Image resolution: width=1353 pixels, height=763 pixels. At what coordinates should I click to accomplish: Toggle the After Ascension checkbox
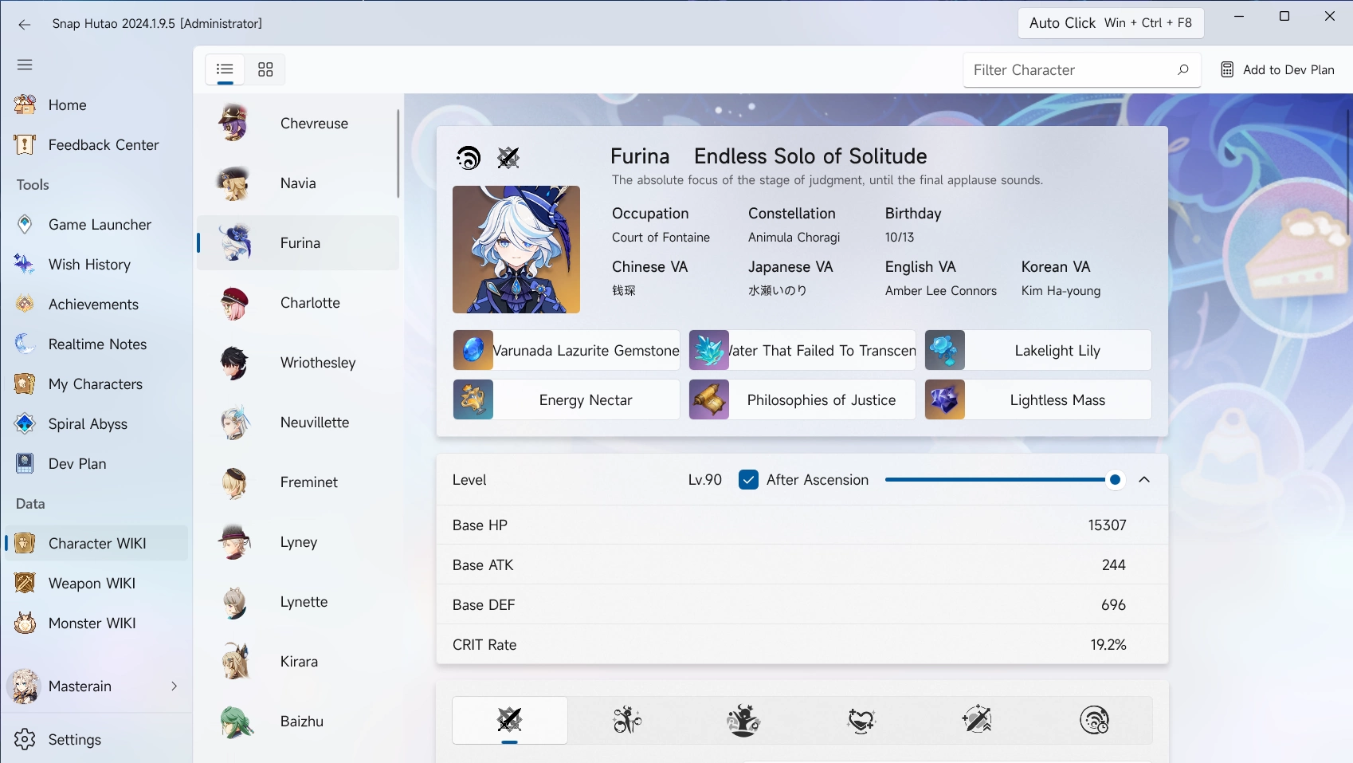[x=748, y=479]
